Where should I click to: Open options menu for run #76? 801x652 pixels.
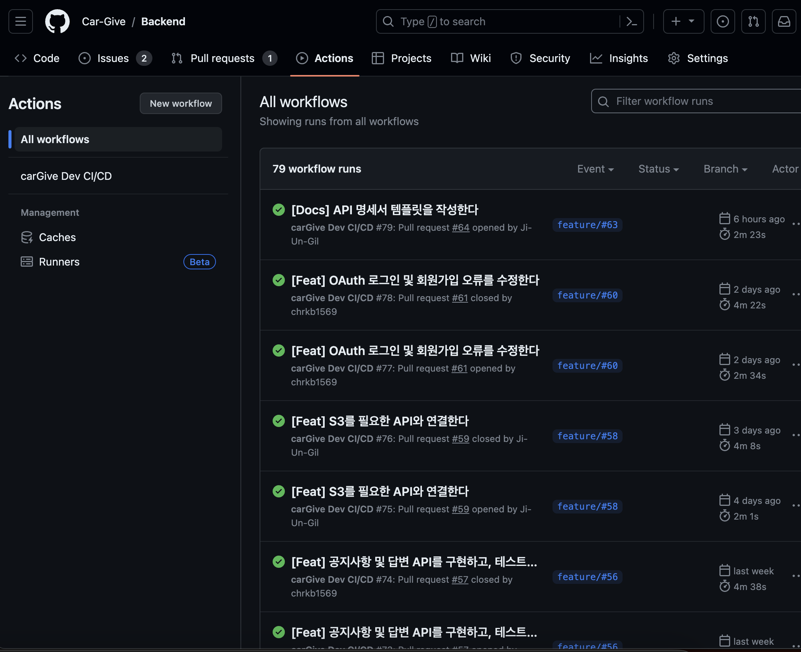pyautogui.click(x=796, y=435)
